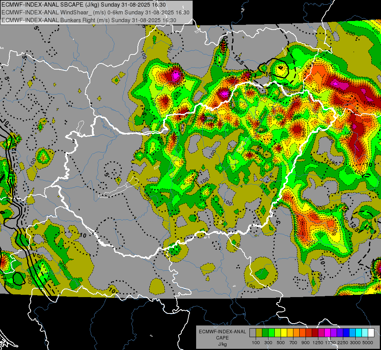Click the legend value 700

[x=293, y=343]
